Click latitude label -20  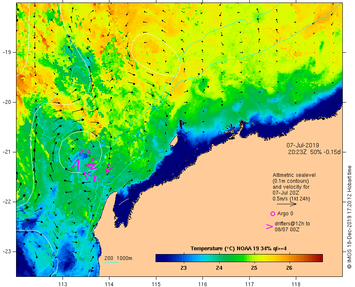[x=7, y=102]
